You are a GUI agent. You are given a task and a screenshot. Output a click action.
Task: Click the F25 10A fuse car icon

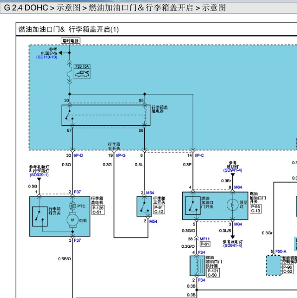(x=82, y=74)
